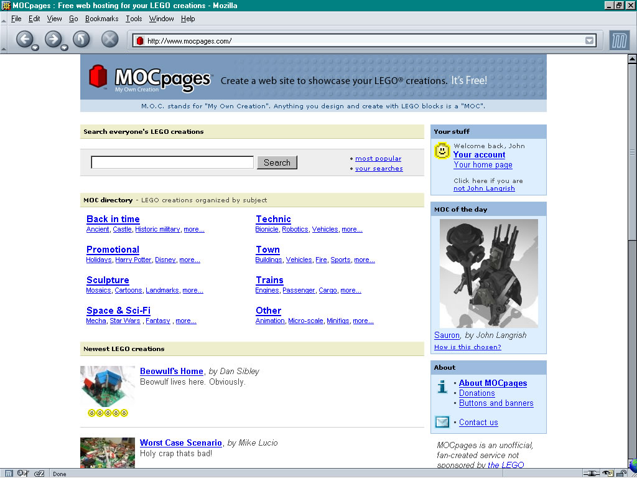Expand the Back button history dropdown arrow

click(35, 47)
